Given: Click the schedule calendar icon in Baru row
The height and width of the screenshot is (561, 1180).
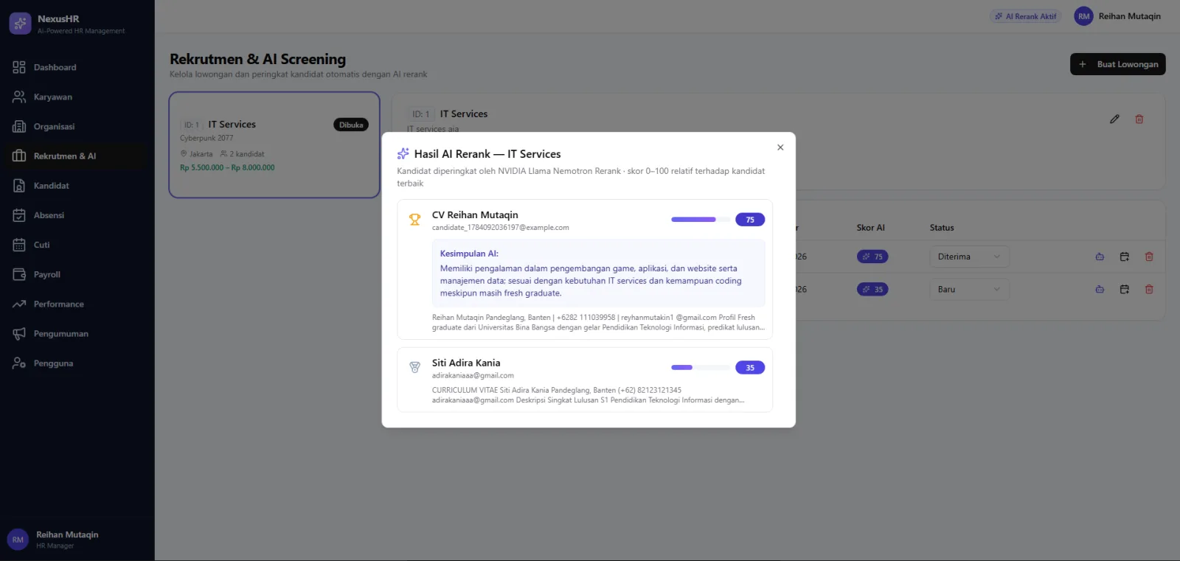Looking at the screenshot, I should pyautogui.click(x=1125, y=289).
